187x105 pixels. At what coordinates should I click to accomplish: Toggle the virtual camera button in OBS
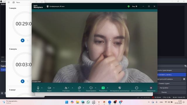[169, 79]
